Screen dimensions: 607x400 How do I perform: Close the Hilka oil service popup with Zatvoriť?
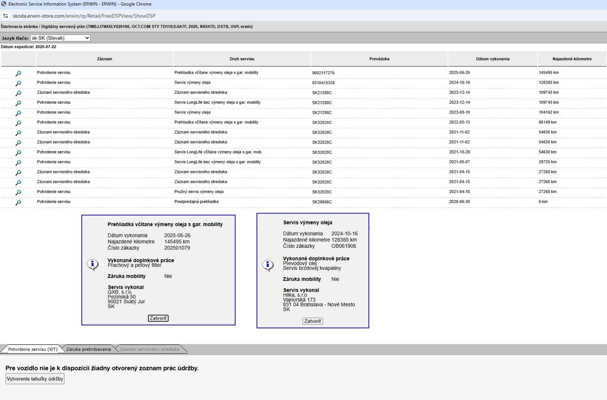pos(313,321)
